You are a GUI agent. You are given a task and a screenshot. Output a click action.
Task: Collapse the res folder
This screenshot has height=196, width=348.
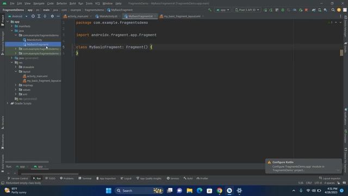[12, 63]
